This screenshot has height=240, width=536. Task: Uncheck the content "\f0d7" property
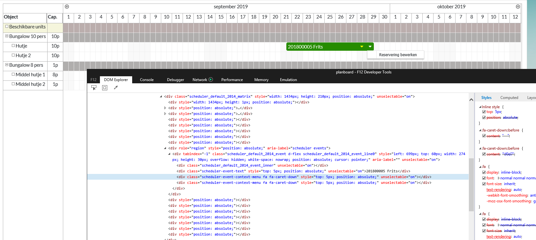[x=484, y=154]
